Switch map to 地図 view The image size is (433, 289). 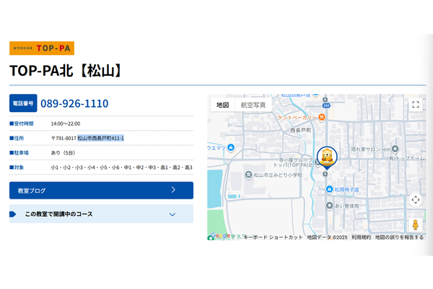pyautogui.click(x=222, y=105)
